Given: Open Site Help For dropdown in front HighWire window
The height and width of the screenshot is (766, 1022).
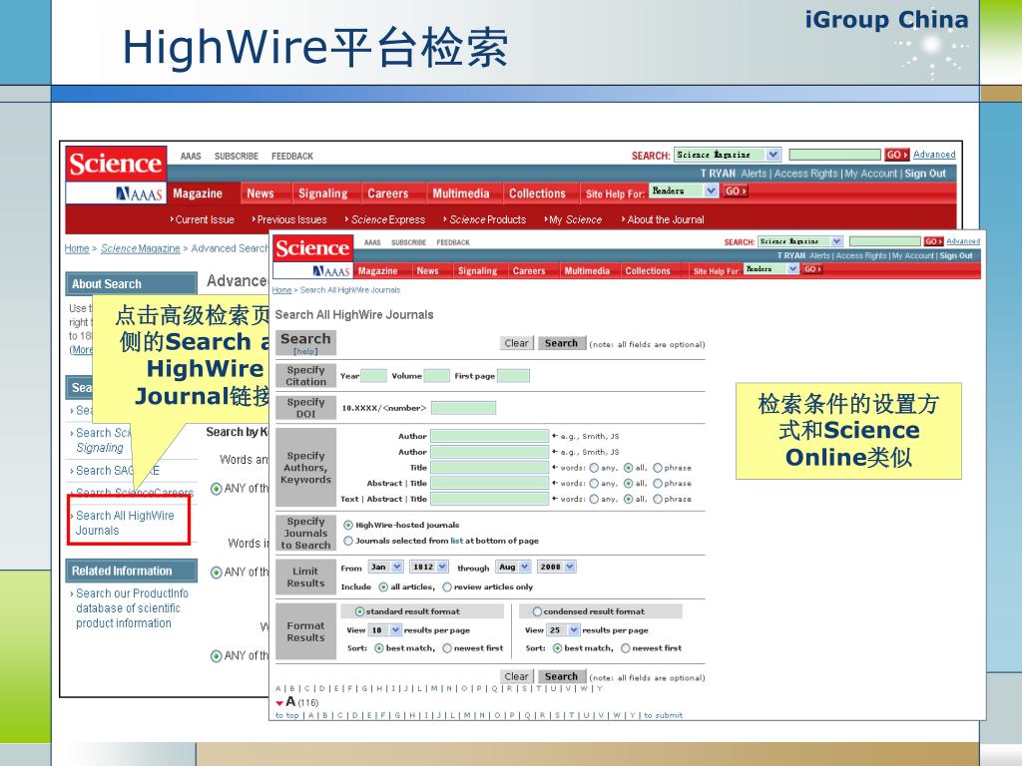Looking at the screenshot, I should 771,269.
